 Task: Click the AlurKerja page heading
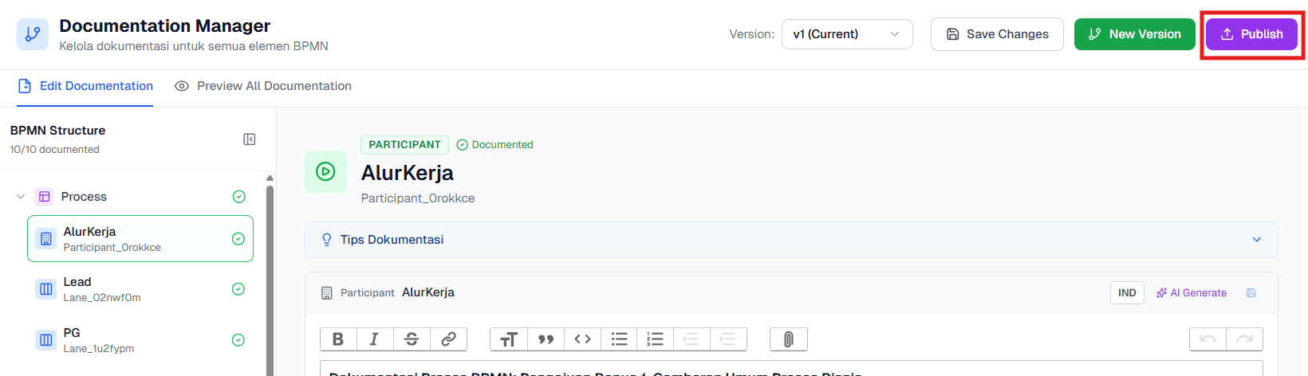pos(407,173)
